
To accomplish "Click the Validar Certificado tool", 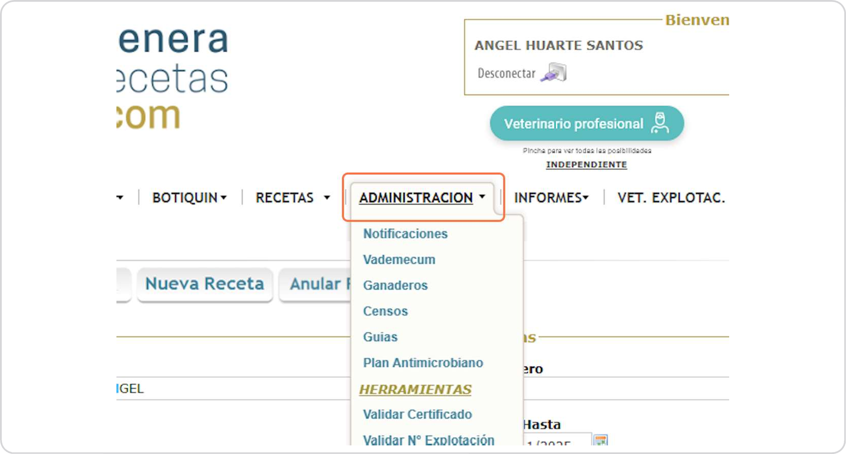I will [x=417, y=414].
